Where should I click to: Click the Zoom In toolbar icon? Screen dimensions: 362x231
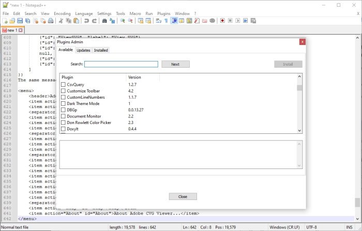[x=123, y=21]
